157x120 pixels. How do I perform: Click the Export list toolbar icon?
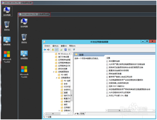(61, 50)
